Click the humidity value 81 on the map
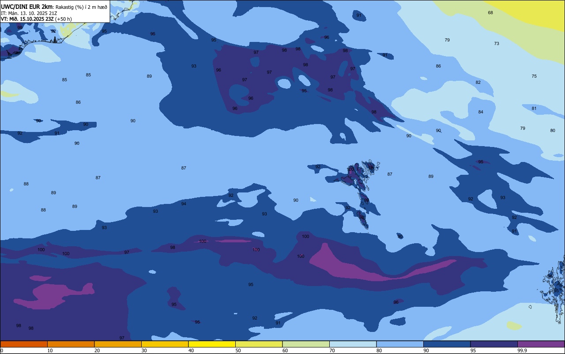 [534, 109]
